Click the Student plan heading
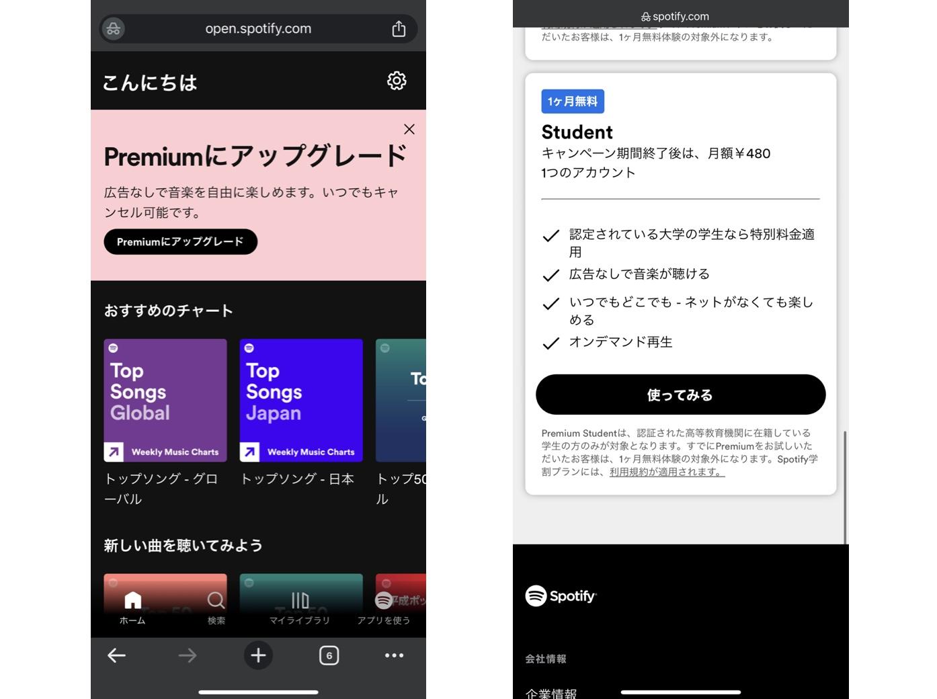Image resolution: width=937 pixels, height=699 pixels. [577, 132]
